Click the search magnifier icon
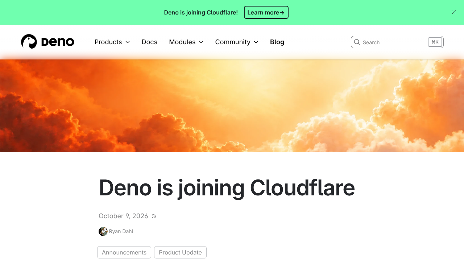 pyautogui.click(x=357, y=42)
